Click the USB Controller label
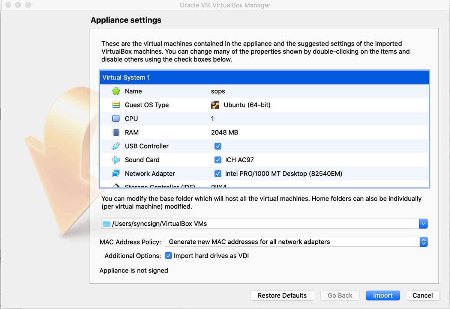Screen dimensions: 450x309 pos(147,146)
